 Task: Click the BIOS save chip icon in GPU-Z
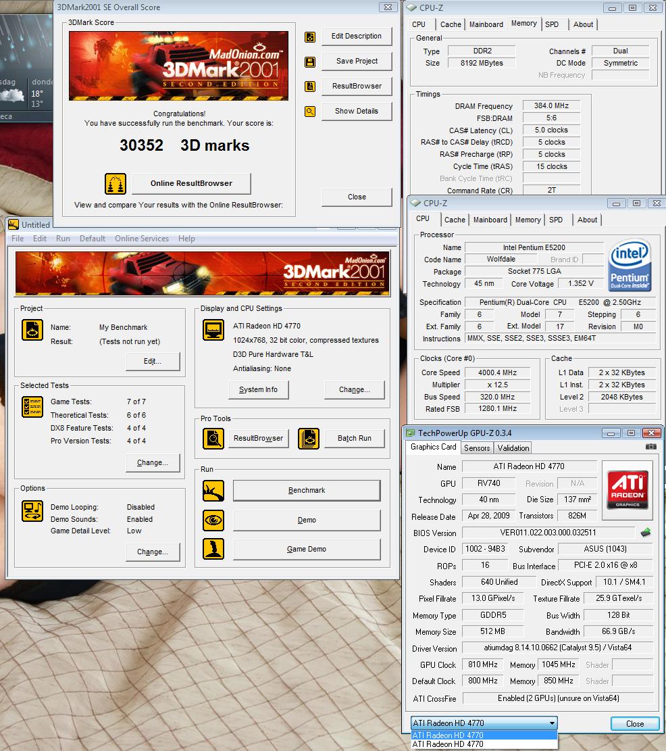(x=646, y=532)
